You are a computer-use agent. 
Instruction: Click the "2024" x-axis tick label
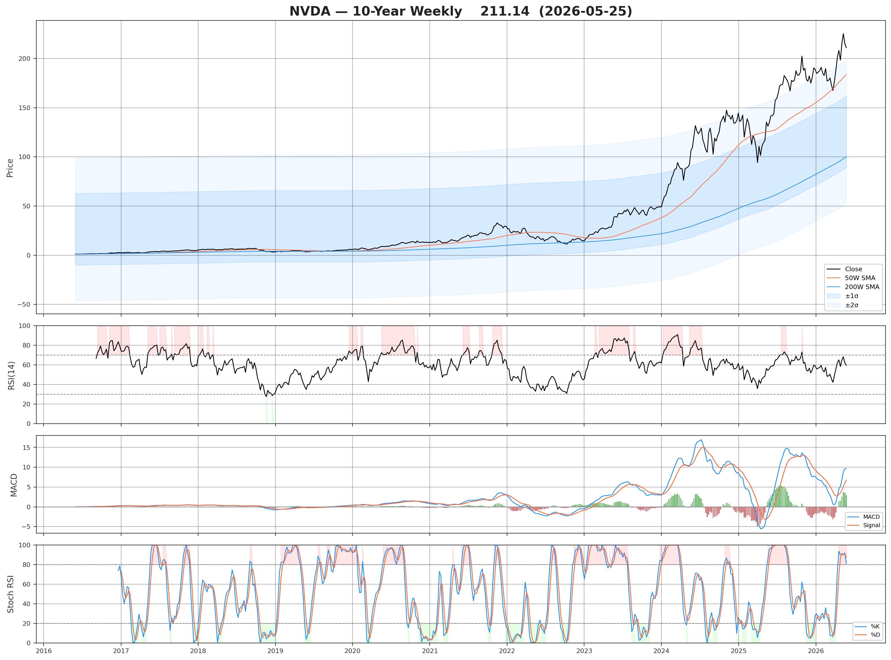tap(661, 651)
